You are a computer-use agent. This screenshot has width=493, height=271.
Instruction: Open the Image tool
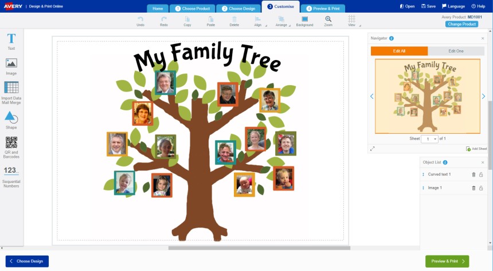(x=11, y=66)
